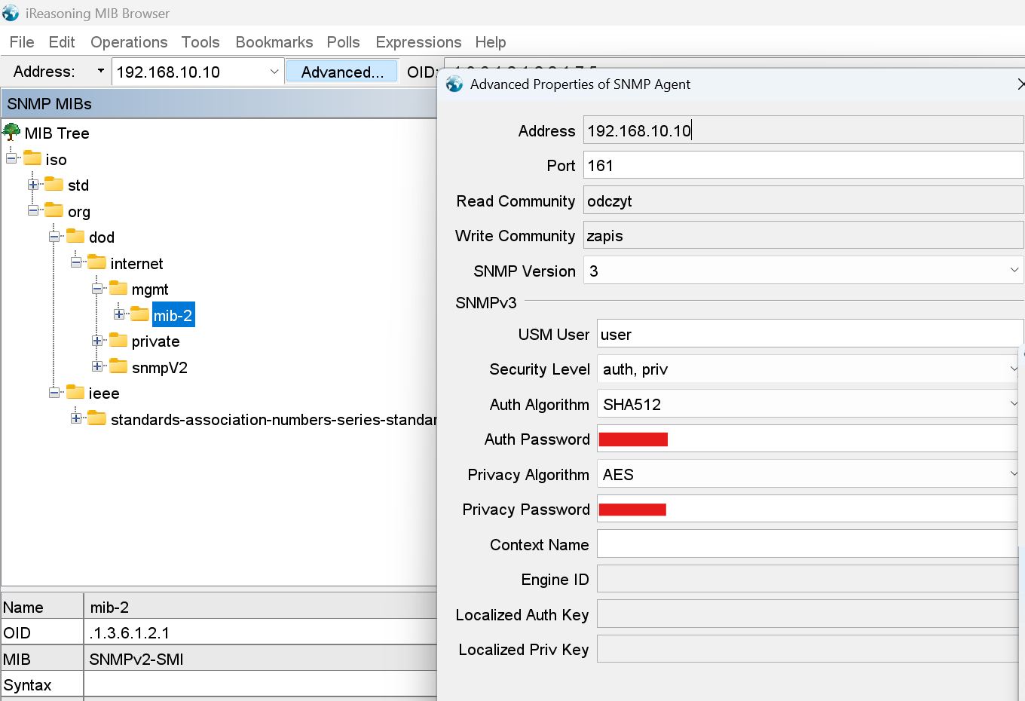Click the MIB value SNMPv2-SMI

click(x=136, y=659)
